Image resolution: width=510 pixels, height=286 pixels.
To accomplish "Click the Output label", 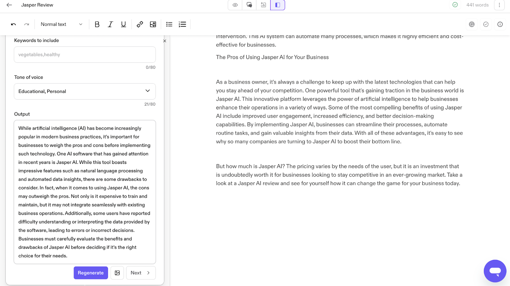I will point(22,114).
